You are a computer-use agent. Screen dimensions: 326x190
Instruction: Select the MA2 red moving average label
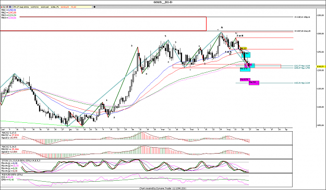[8, 12]
